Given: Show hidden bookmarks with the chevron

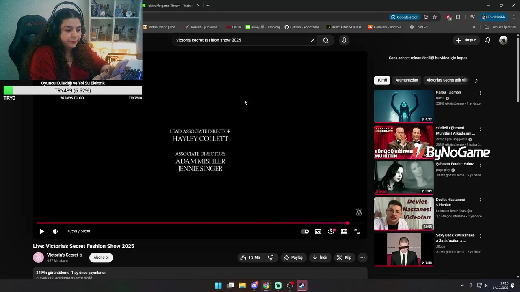Looking at the screenshot, I should 474,27.
